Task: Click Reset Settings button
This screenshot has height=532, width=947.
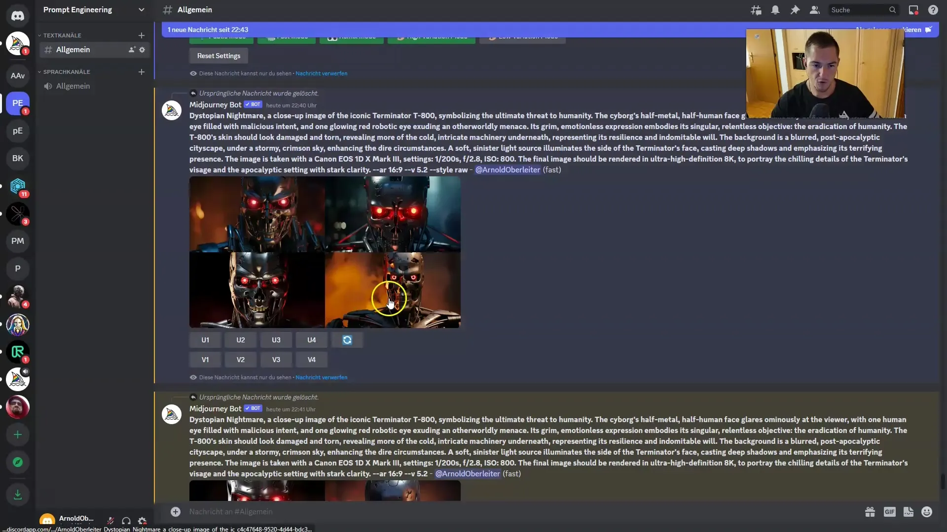Action: 219,55
